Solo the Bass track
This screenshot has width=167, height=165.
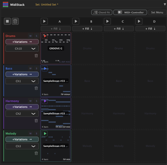[37, 68]
